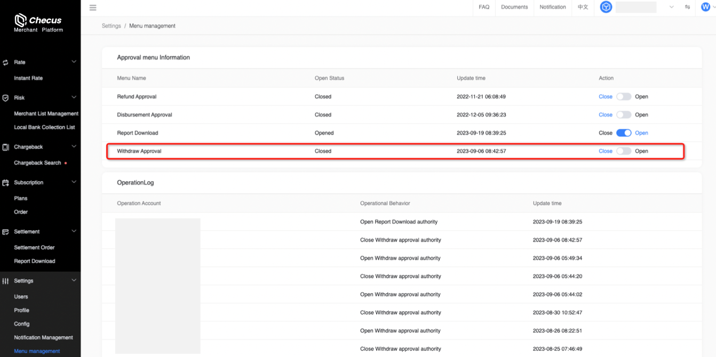
Task: Click the Rate section exchange icon
Action: [6, 62]
